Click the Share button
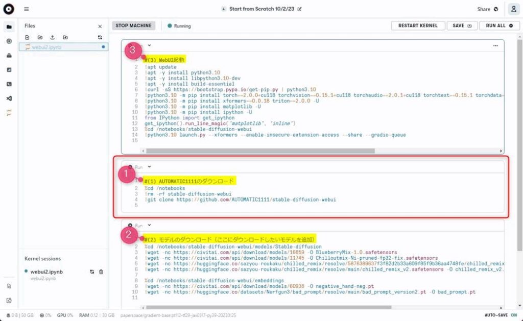Image resolution: width=523 pixels, height=321 pixels. (488, 9)
